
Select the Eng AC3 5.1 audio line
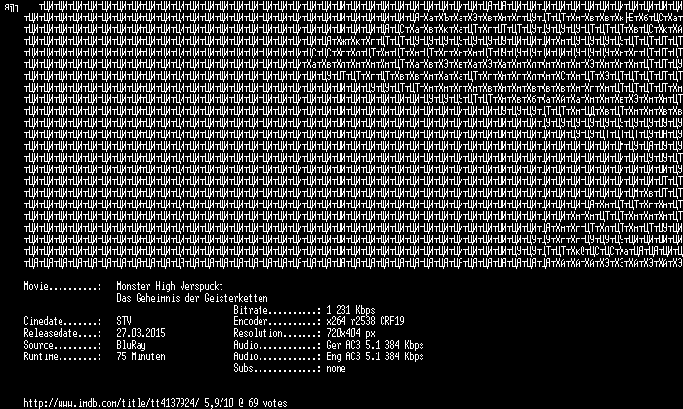(x=375, y=356)
